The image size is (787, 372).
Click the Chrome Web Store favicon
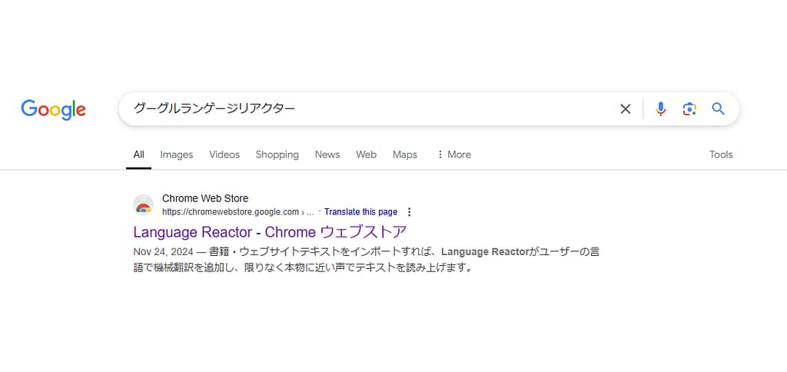coord(143,205)
